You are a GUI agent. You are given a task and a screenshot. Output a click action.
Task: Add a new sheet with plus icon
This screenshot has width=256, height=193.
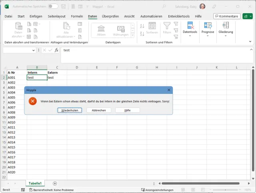[55, 183]
